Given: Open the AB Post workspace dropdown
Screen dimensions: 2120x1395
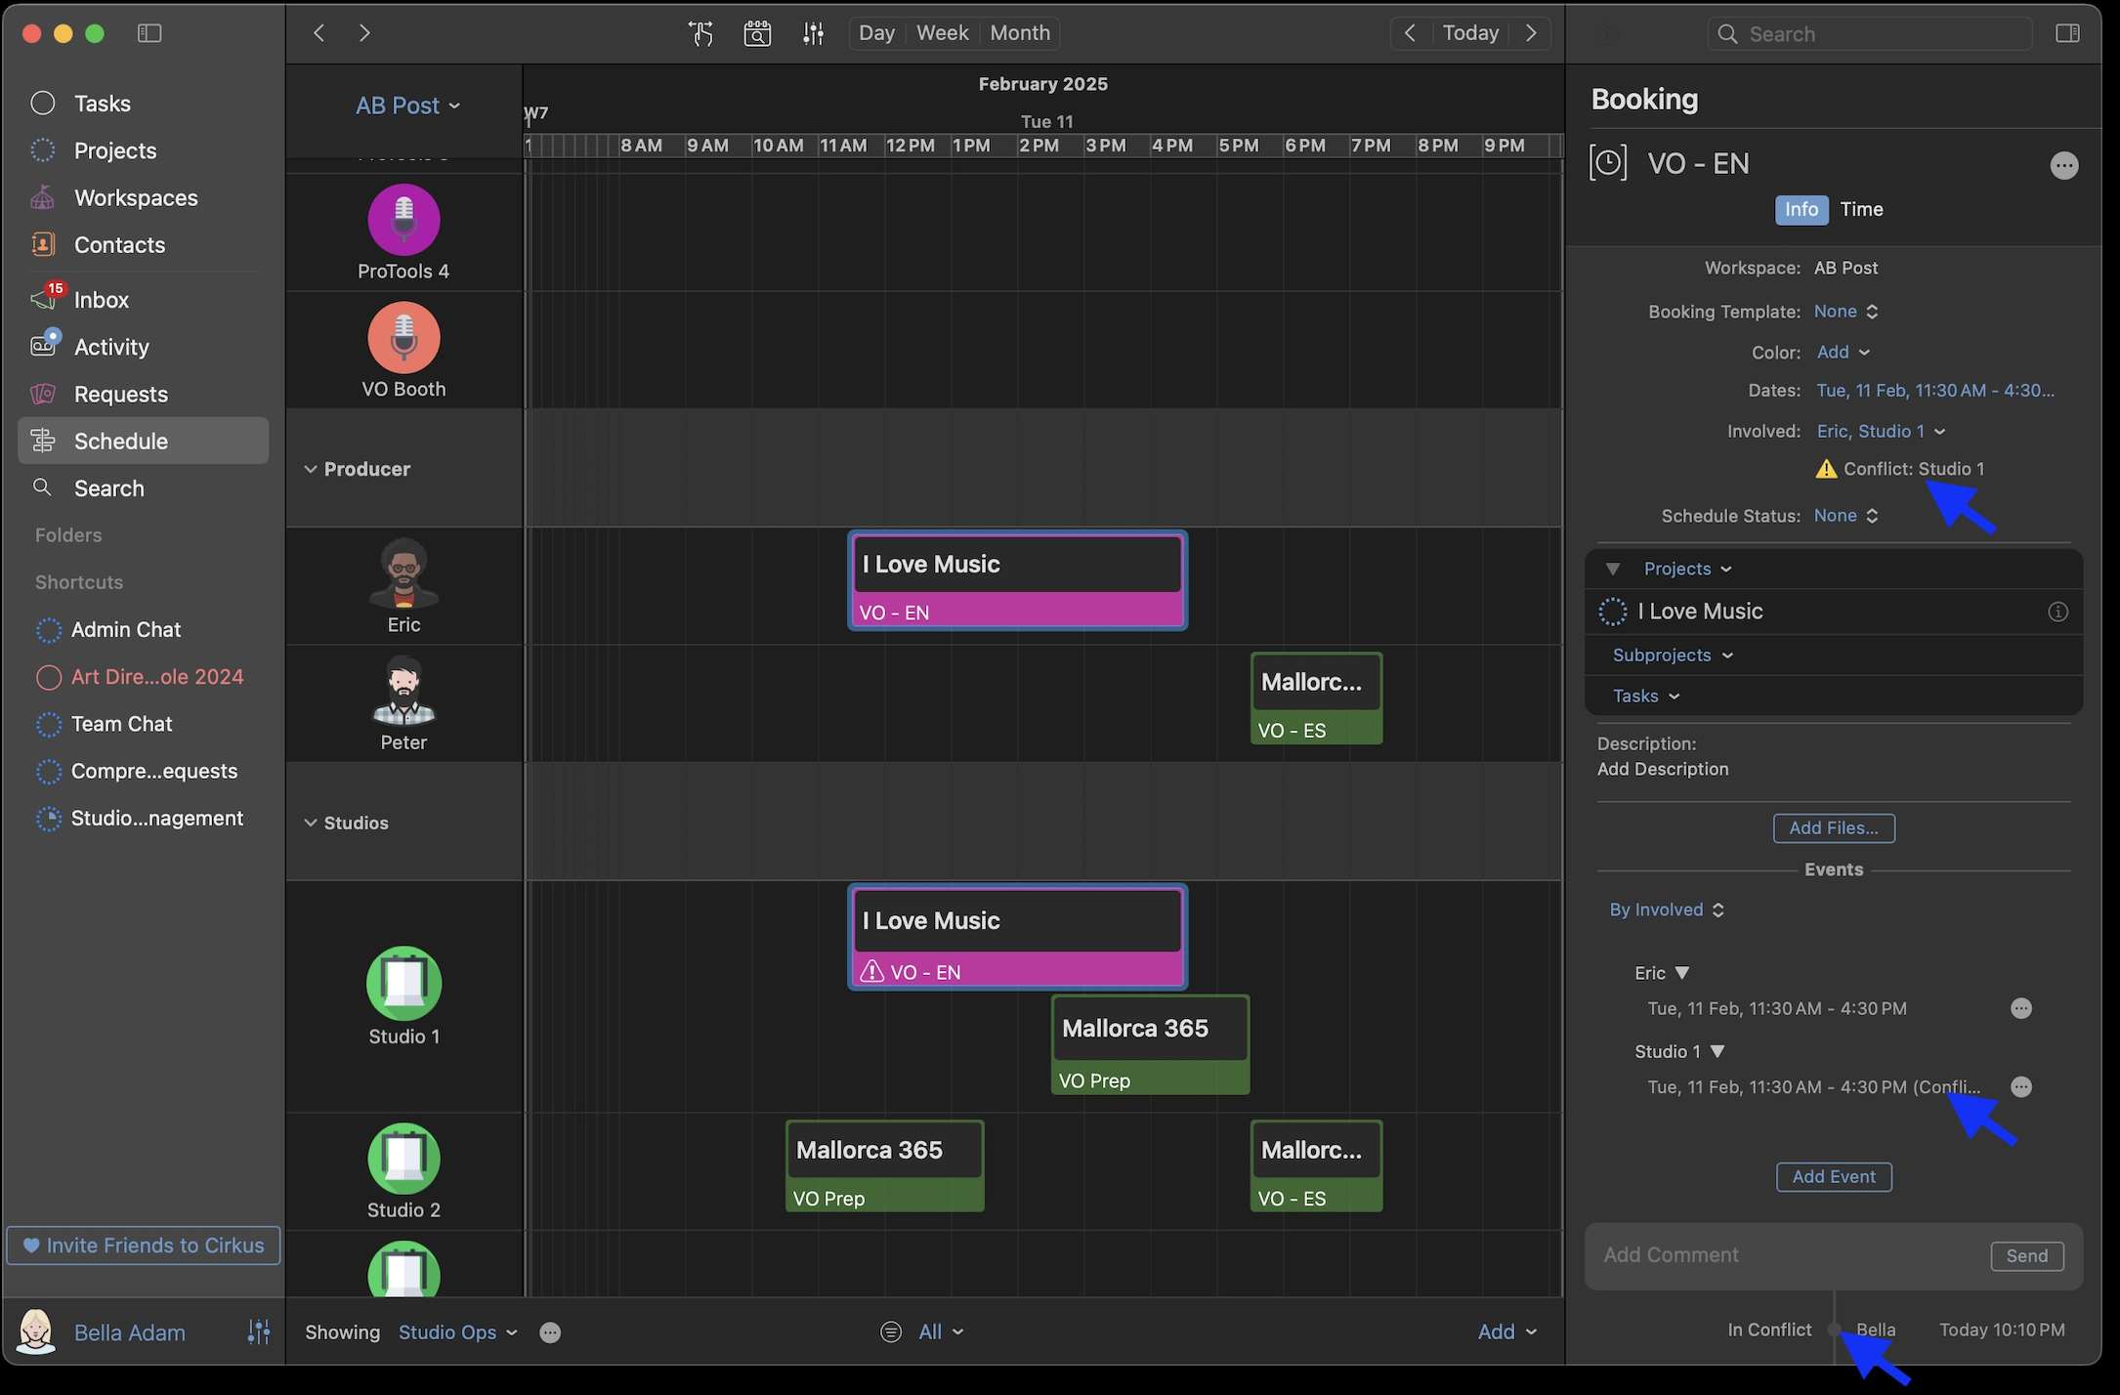Looking at the screenshot, I should [x=407, y=106].
